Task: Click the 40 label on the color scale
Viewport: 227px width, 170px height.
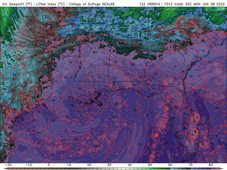Action: click(130, 165)
